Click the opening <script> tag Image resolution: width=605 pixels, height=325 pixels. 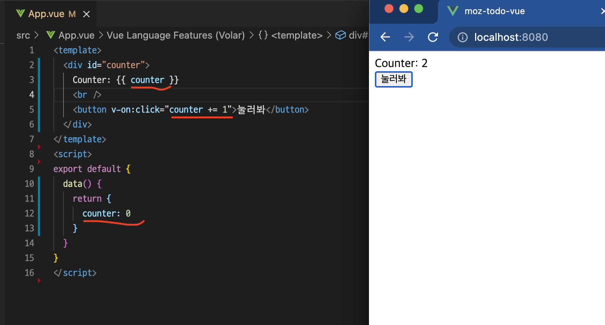[x=73, y=154]
